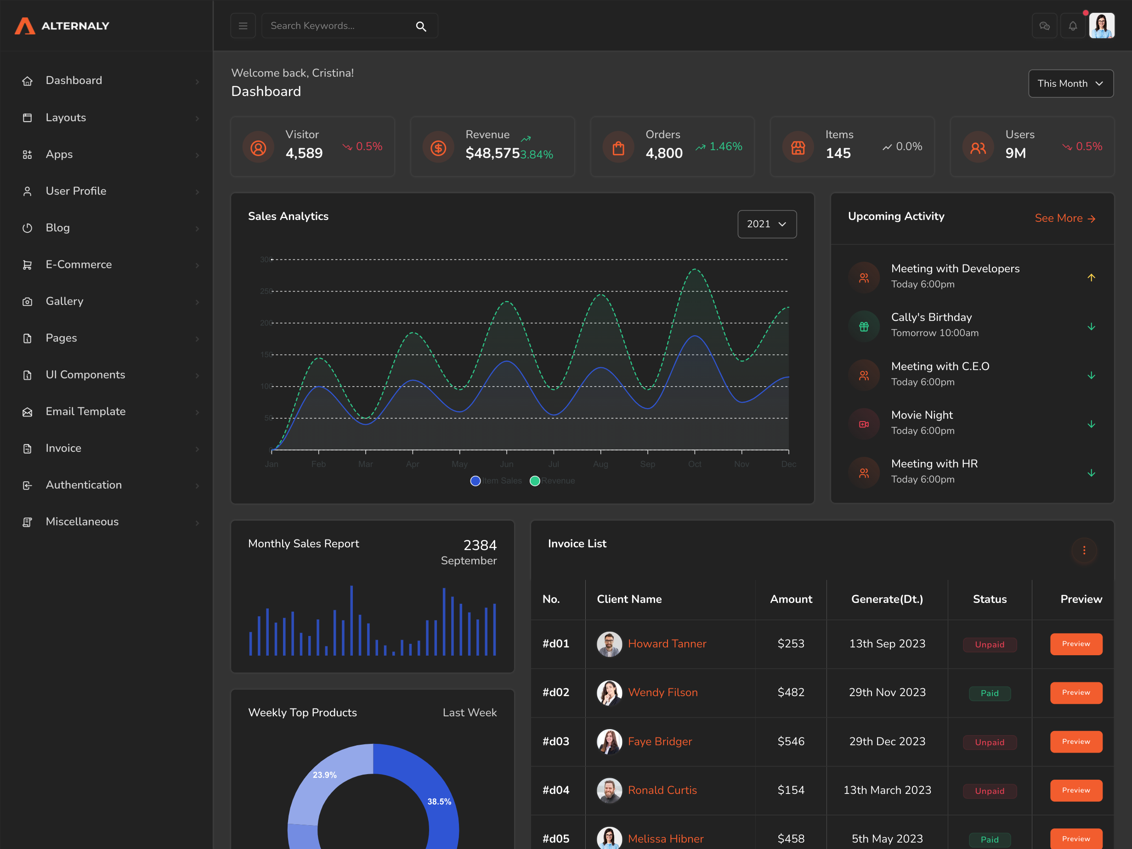
Task: Click the Client Name column header
Action: pyautogui.click(x=629, y=599)
